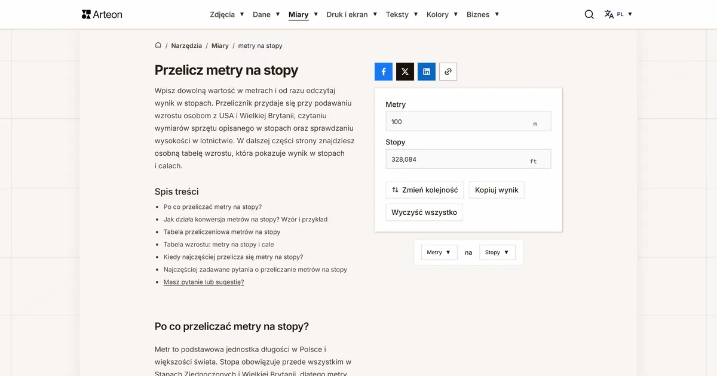Viewport: 717px width, 376px height.
Task: Share page on LinkedIn
Action: pyautogui.click(x=427, y=72)
